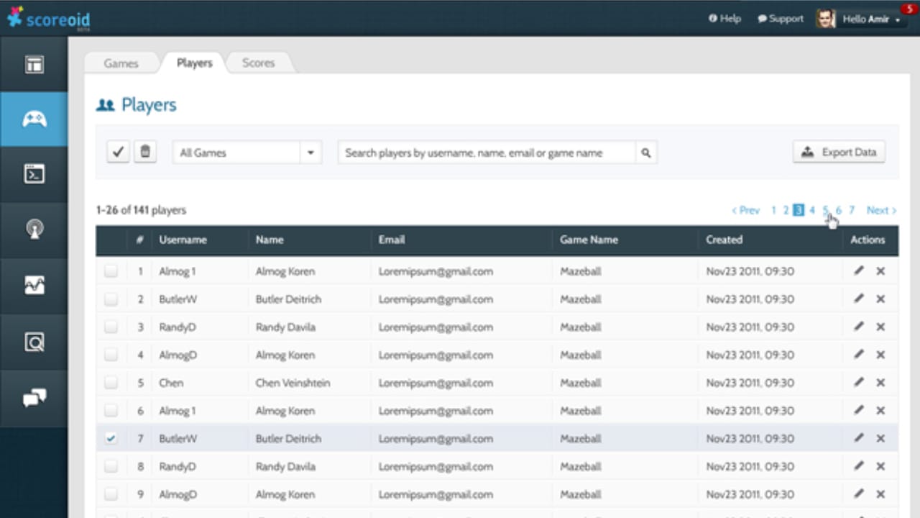
Task: Edit row 9 AlmogD with pencil icon
Action: [858, 494]
